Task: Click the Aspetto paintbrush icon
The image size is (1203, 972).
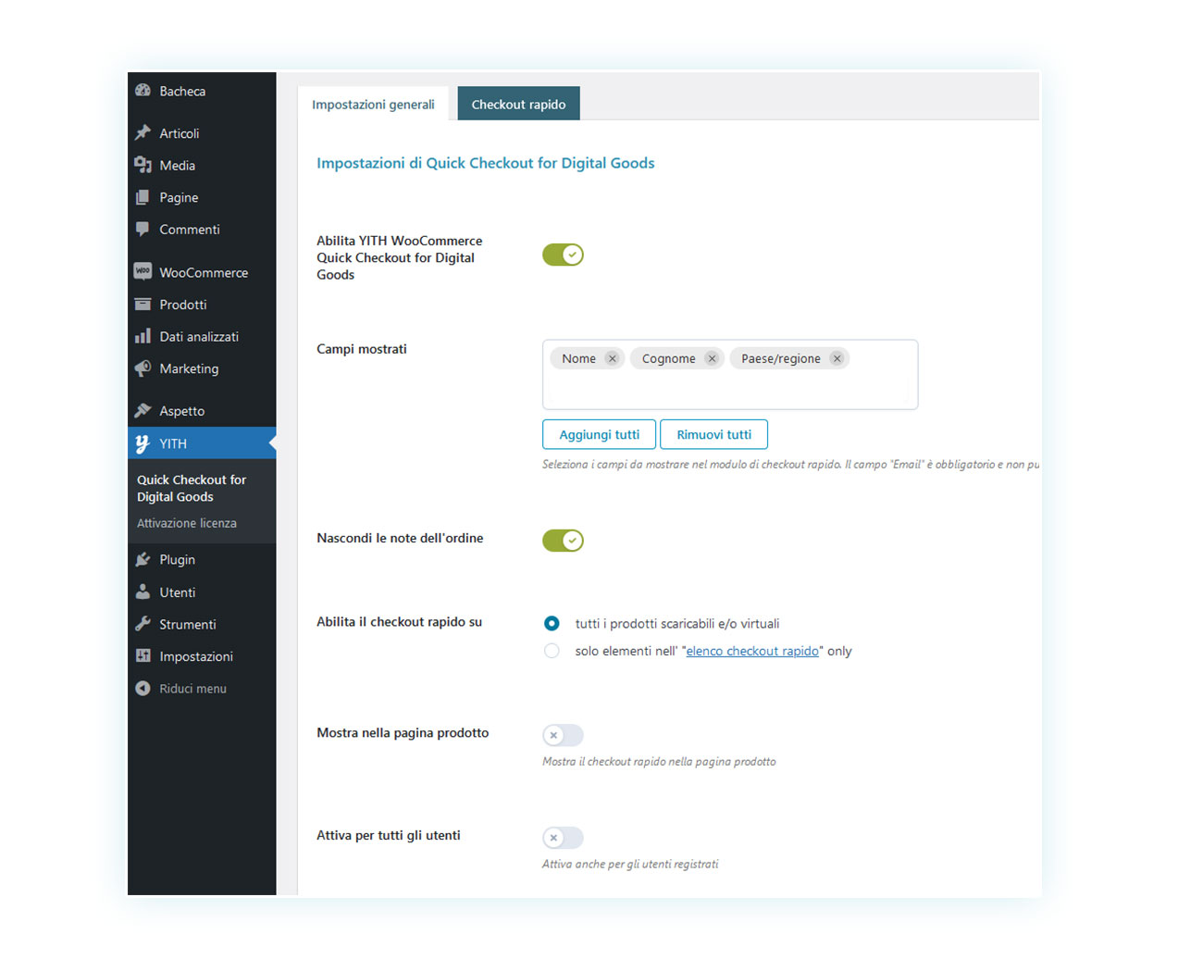Action: [143, 410]
